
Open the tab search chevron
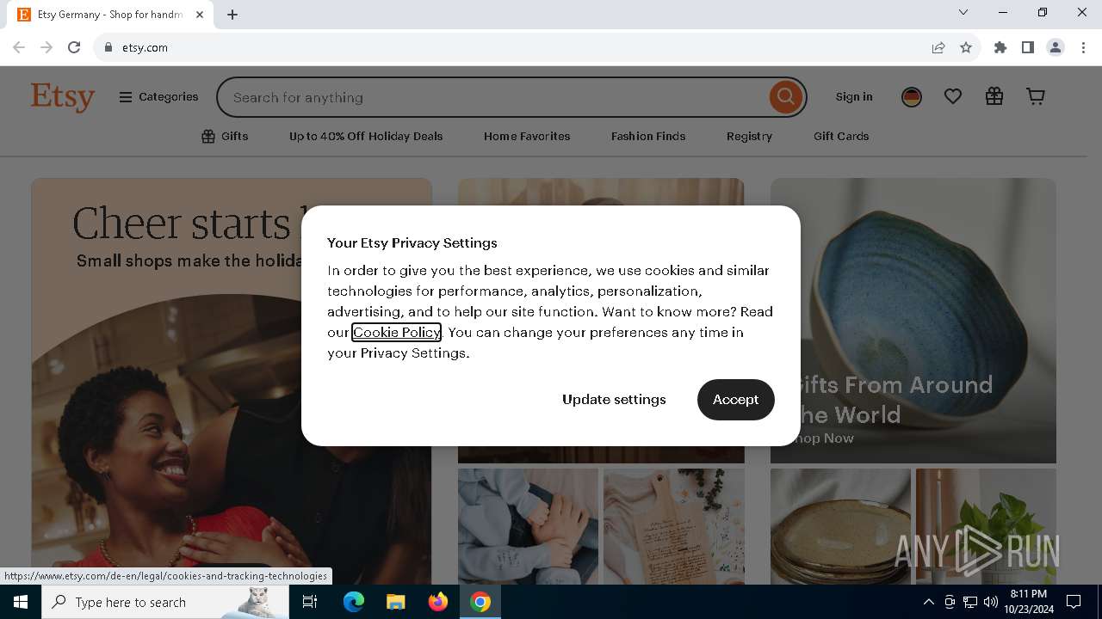point(963,12)
